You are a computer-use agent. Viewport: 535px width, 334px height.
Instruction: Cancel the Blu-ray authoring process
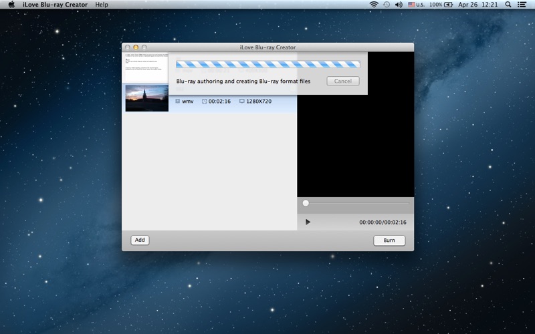point(343,81)
